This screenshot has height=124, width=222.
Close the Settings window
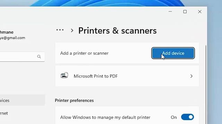tap(200, 11)
